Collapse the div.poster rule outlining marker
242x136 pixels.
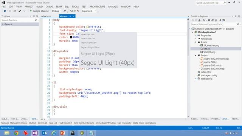[52, 51]
